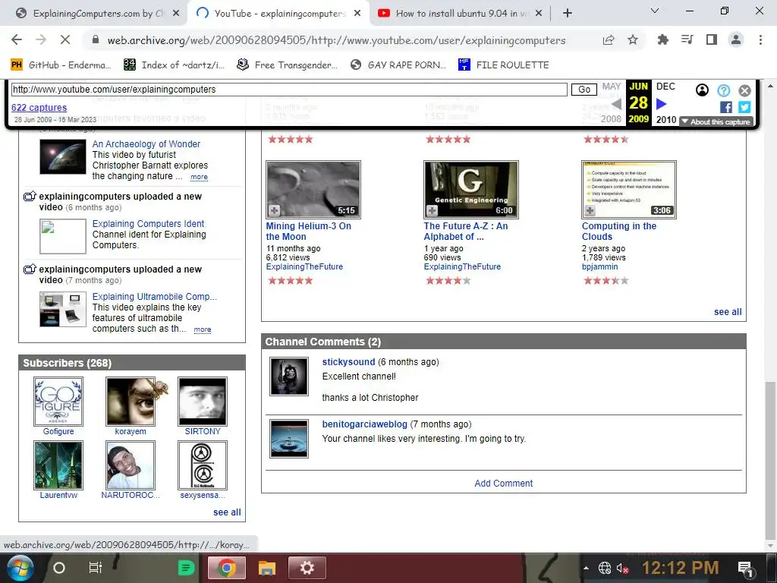Viewport: 777px width, 583px height.
Task: Open the Wayback Machine help question icon
Action: coord(723,90)
